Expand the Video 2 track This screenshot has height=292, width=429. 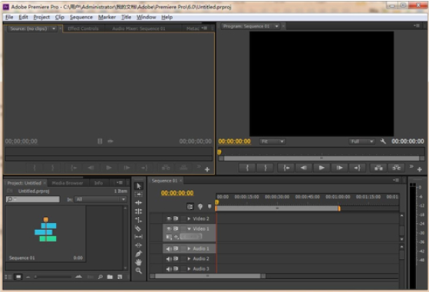point(189,218)
